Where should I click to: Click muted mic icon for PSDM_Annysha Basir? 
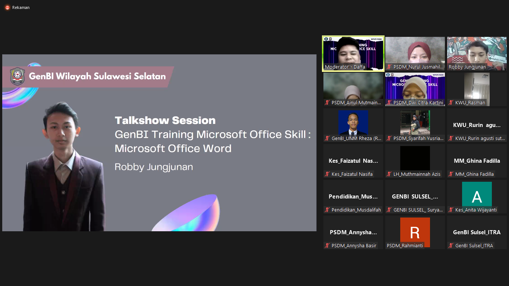pos(327,246)
